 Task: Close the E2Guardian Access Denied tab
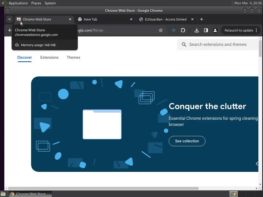pos(192,19)
